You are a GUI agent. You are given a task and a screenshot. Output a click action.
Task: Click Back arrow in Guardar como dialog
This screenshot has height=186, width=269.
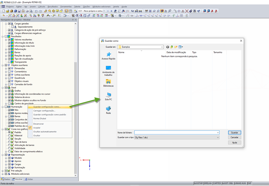click(x=168, y=47)
